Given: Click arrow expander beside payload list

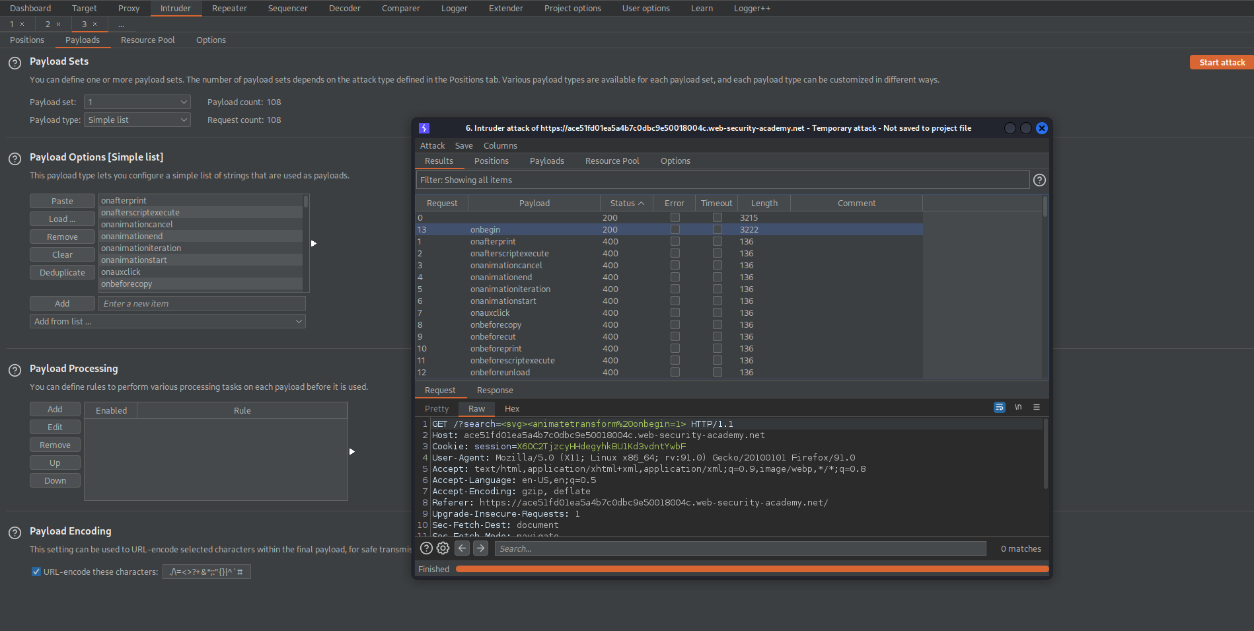Looking at the screenshot, I should pyautogui.click(x=314, y=243).
